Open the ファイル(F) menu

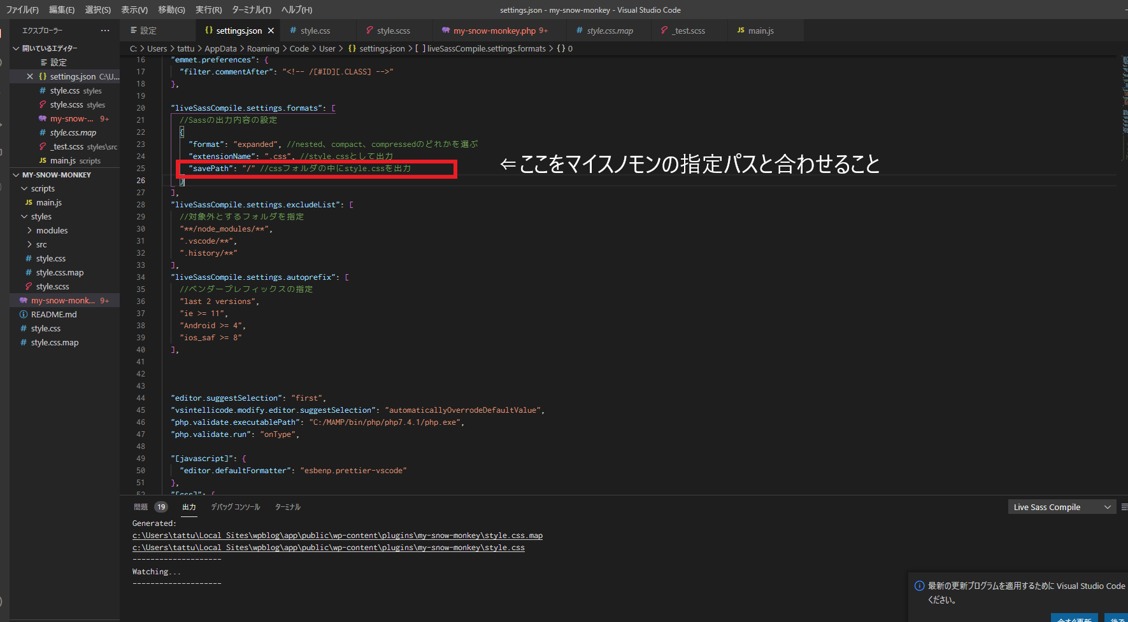click(x=22, y=10)
